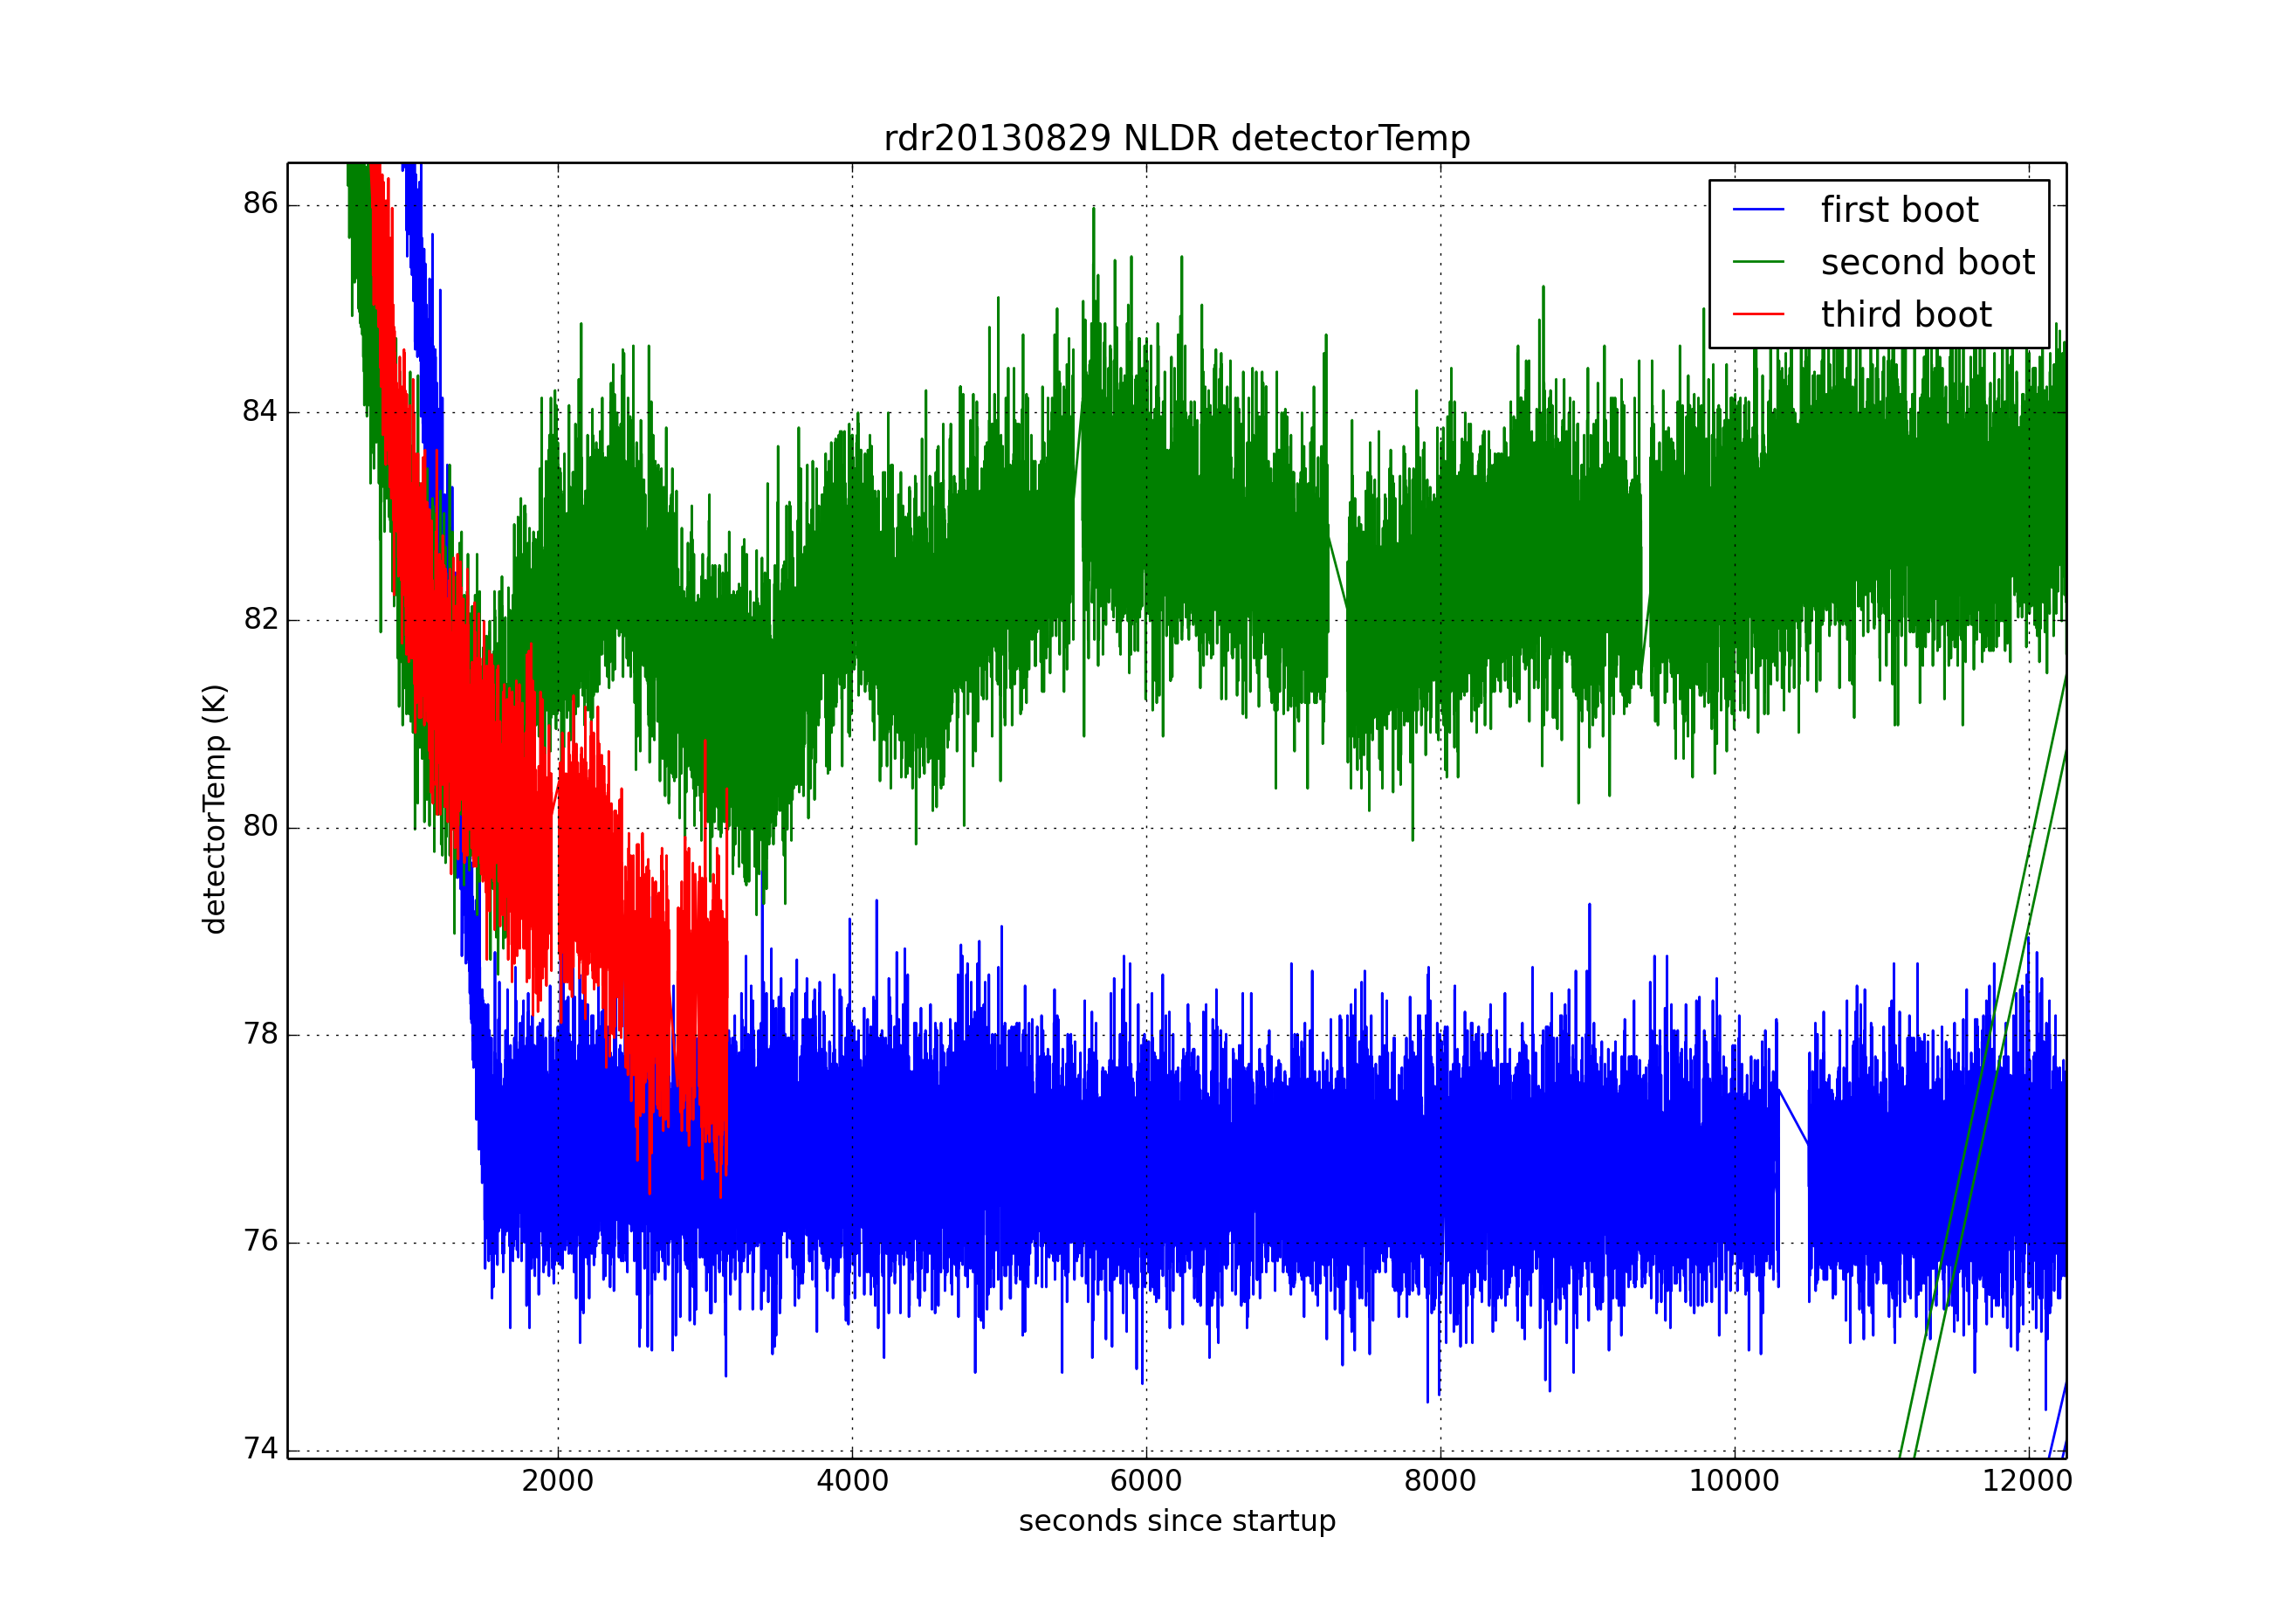The image size is (2296, 1620).
Task: Click the 'seconds since startup' x-axis label
Action: 1176,1521
